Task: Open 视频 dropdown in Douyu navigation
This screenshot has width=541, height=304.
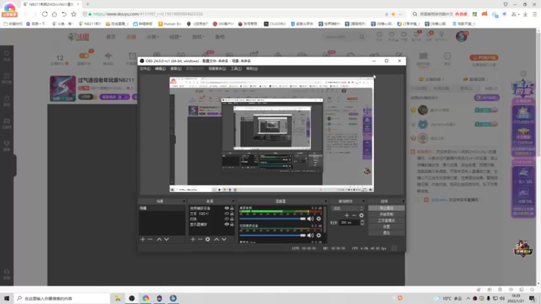Action: point(175,37)
